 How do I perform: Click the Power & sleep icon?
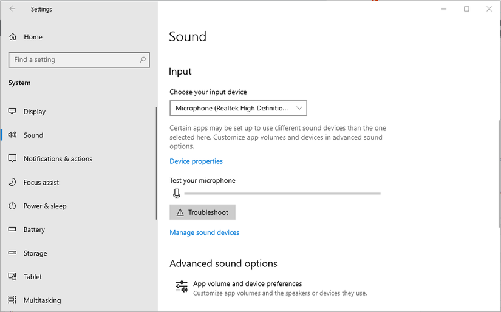point(12,206)
